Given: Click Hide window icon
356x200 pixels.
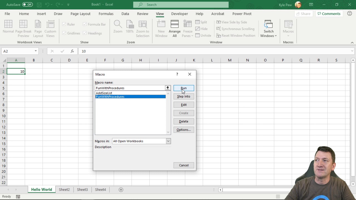Looking at the screenshot, I should click(197, 29).
